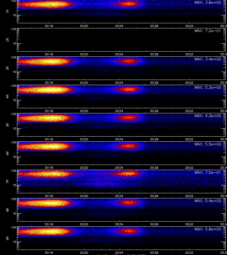Click the MAX: 5.5e+00 label in panel 6R
Screen dimensions: 227x255
[x=208, y=144]
